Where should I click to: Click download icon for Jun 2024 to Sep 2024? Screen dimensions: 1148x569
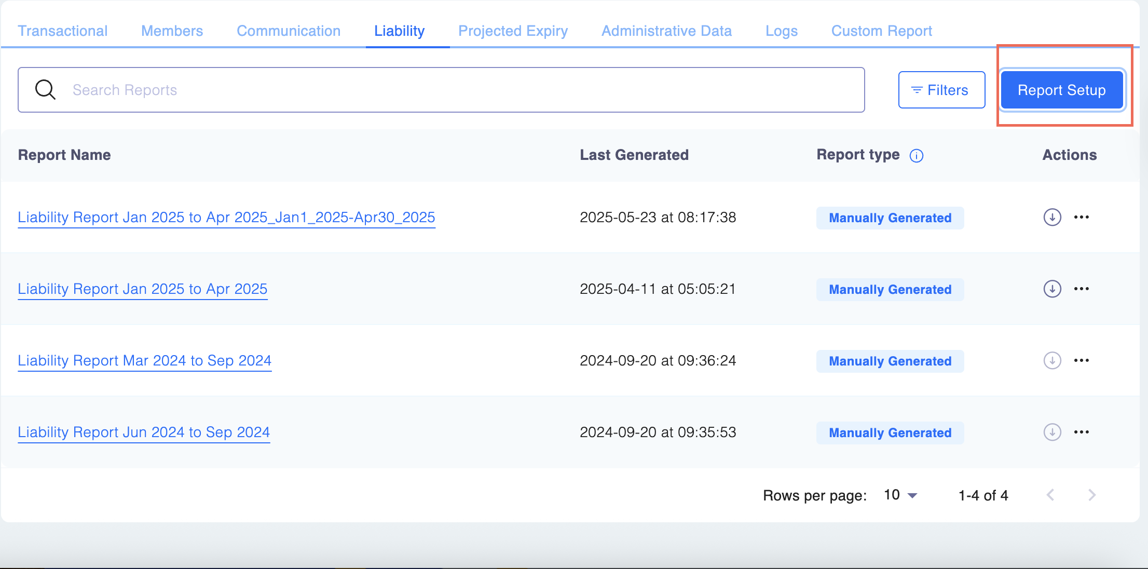tap(1052, 432)
